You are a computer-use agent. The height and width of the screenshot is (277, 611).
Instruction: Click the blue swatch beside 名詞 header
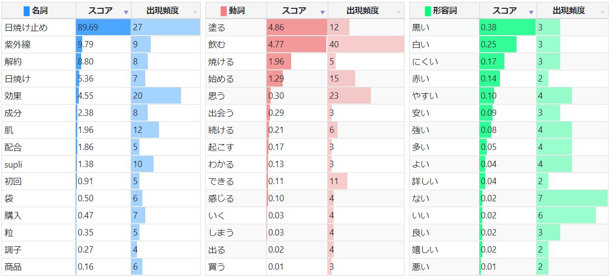[x=27, y=11]
